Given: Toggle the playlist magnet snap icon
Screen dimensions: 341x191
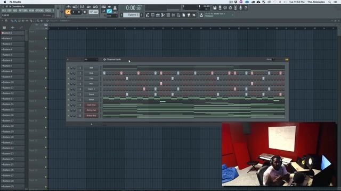Looking at the screenshot, I should [x=6, y=21].
